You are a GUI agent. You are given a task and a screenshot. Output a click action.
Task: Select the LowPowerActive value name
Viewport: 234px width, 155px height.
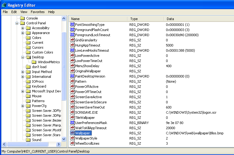click(x=87, y=56)
